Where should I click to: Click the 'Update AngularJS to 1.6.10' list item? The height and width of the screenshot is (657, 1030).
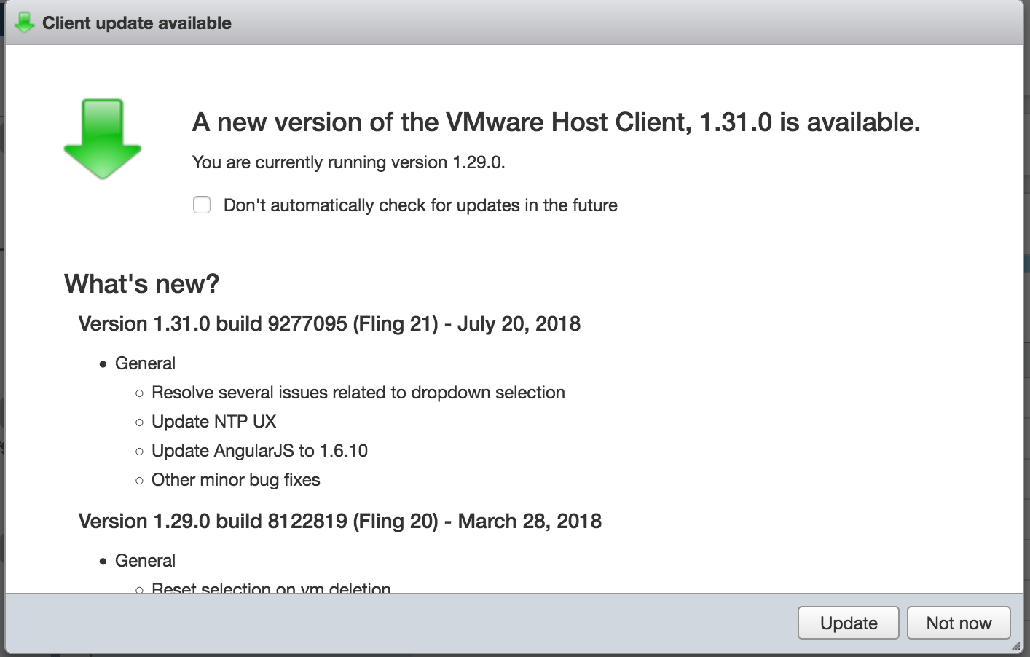(x=259, y=450)
